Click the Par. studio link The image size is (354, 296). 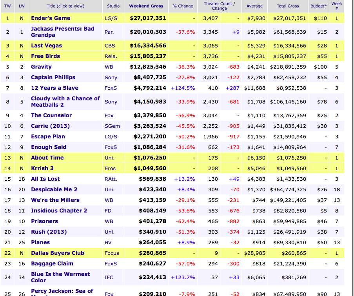tap(109, 32)
